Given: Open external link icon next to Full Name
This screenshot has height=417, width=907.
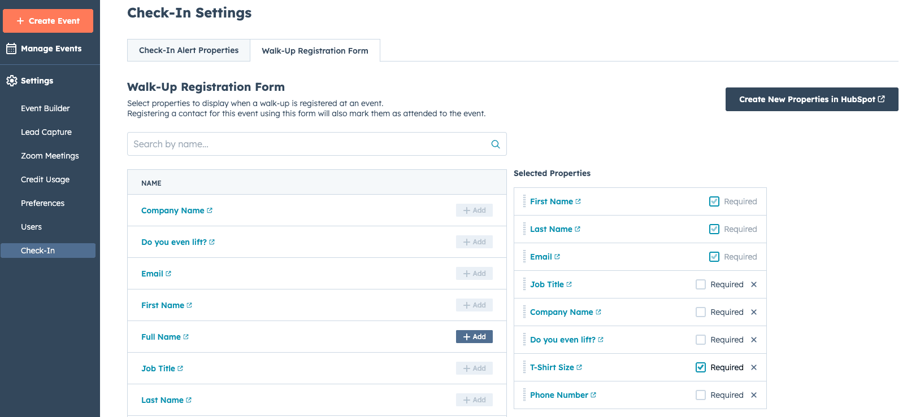Looking at the screenshot, I should click(186, 337).
